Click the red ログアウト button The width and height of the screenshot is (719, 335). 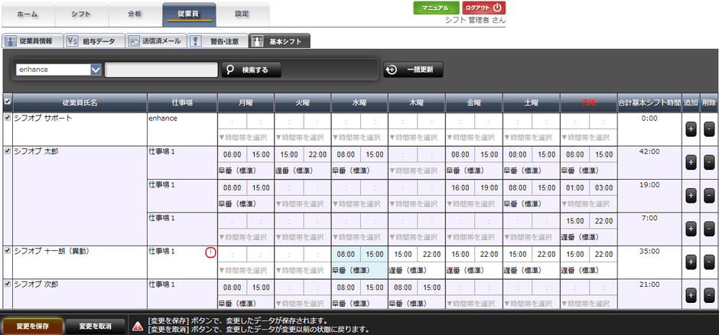coord(483,8)
